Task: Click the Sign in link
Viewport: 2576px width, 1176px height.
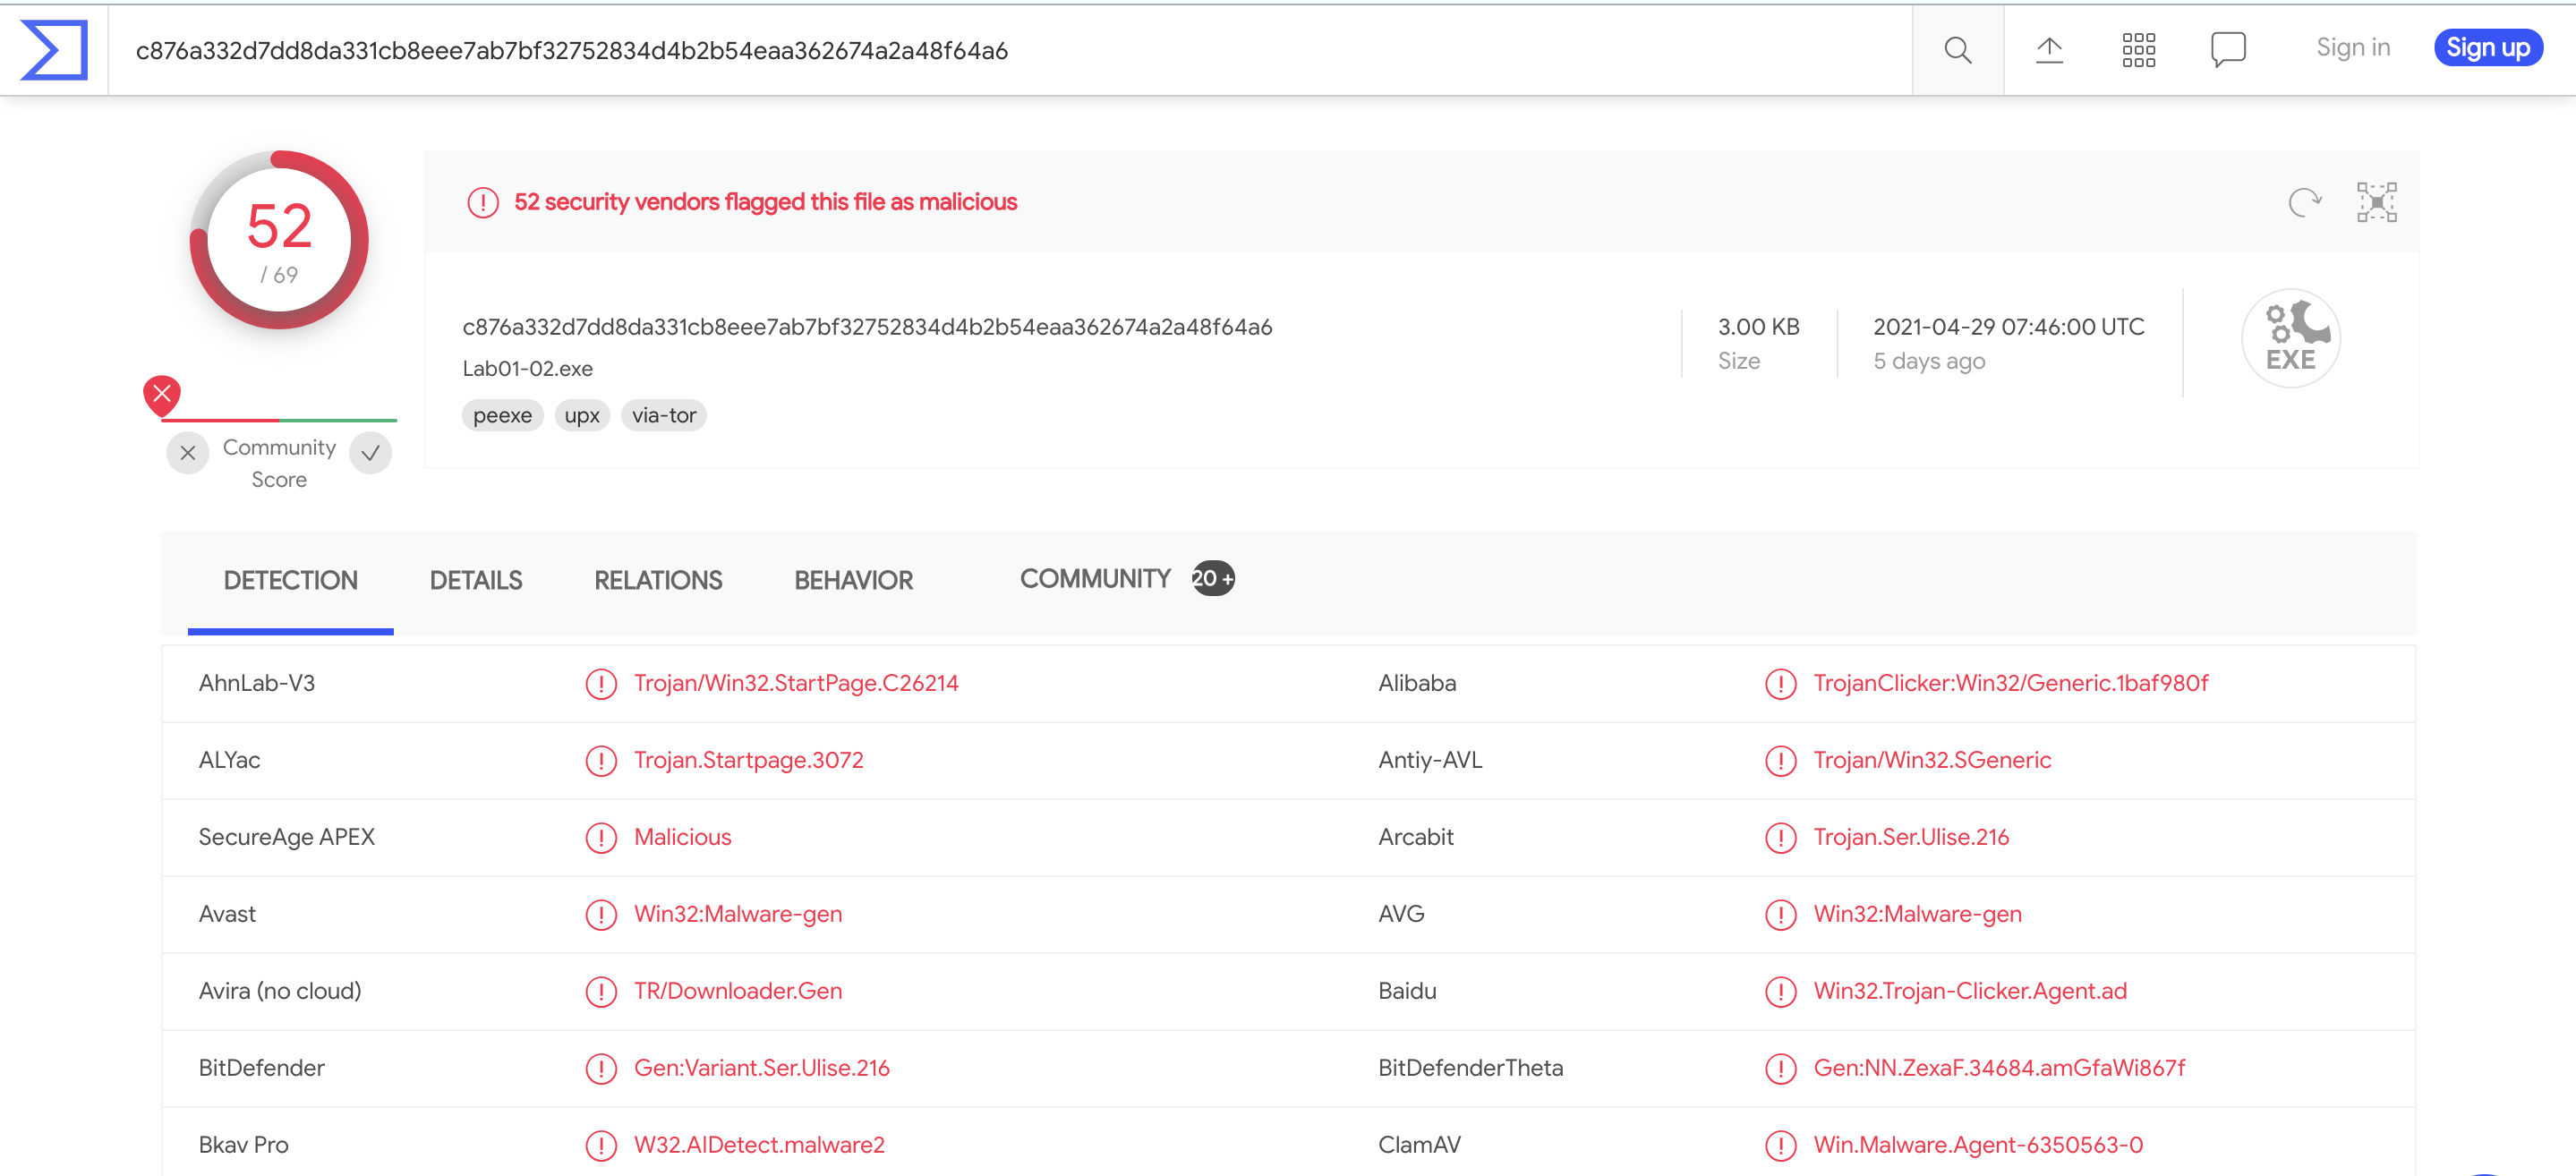Action: pyautogui.click(x=2352, y=48)
